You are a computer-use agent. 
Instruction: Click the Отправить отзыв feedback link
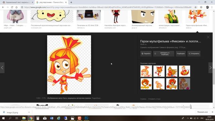(x=154, y=99)
